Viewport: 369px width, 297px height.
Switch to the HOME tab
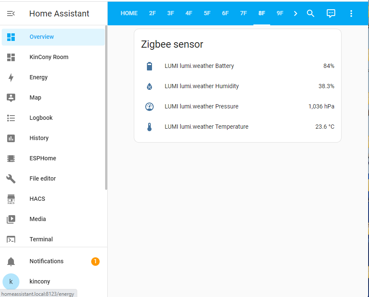[x=129, y=13]
